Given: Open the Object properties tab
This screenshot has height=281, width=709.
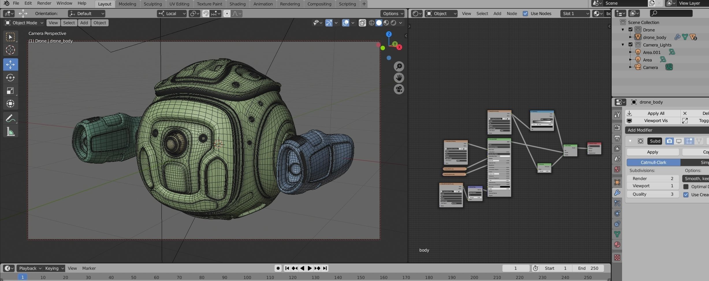Looking at the screenshot, I should click(x=617, y=182).
